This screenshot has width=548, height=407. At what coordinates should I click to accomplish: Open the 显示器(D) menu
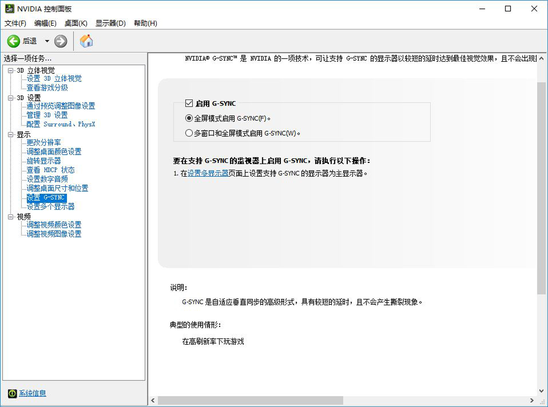[x=111, y=23]
